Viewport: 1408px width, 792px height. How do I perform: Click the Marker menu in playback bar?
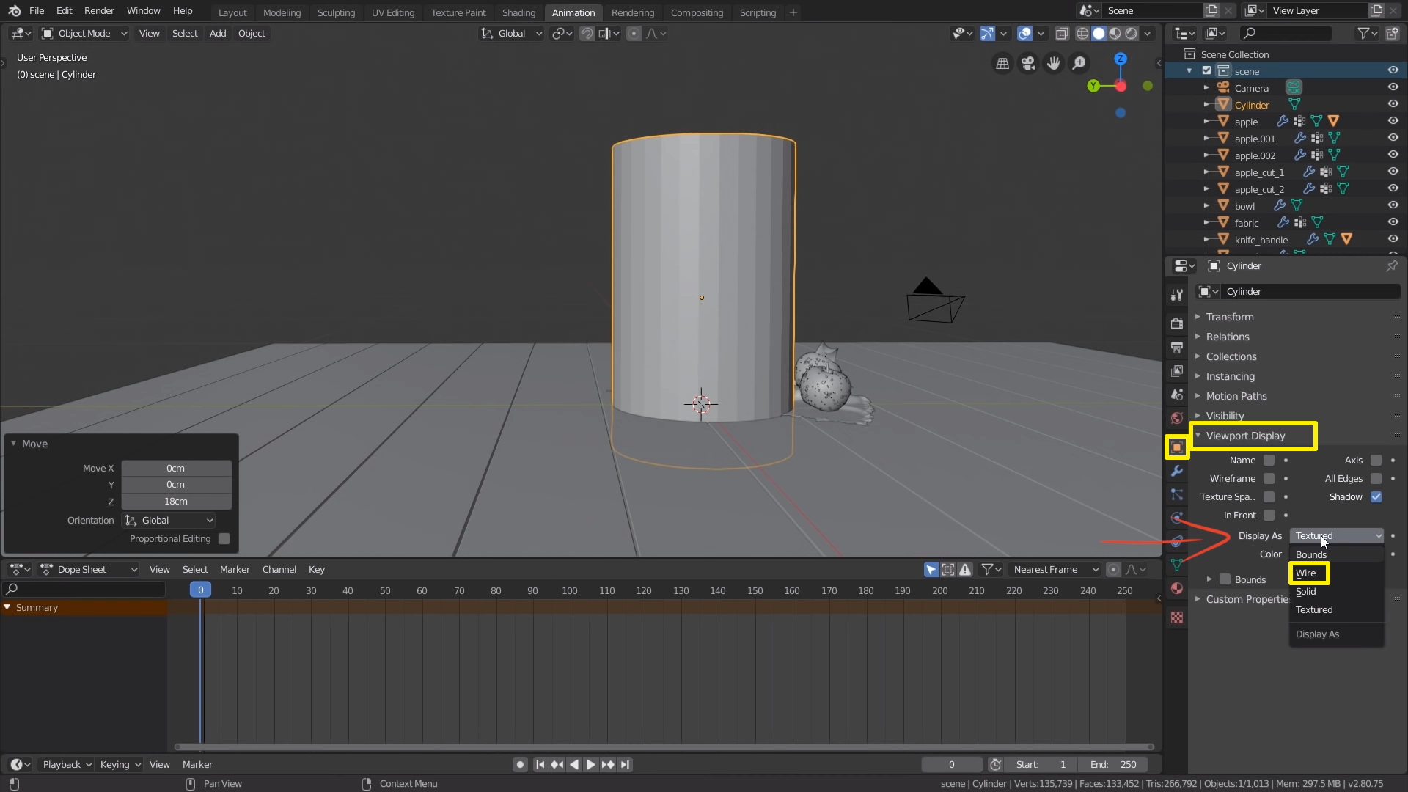click(197, 764)
